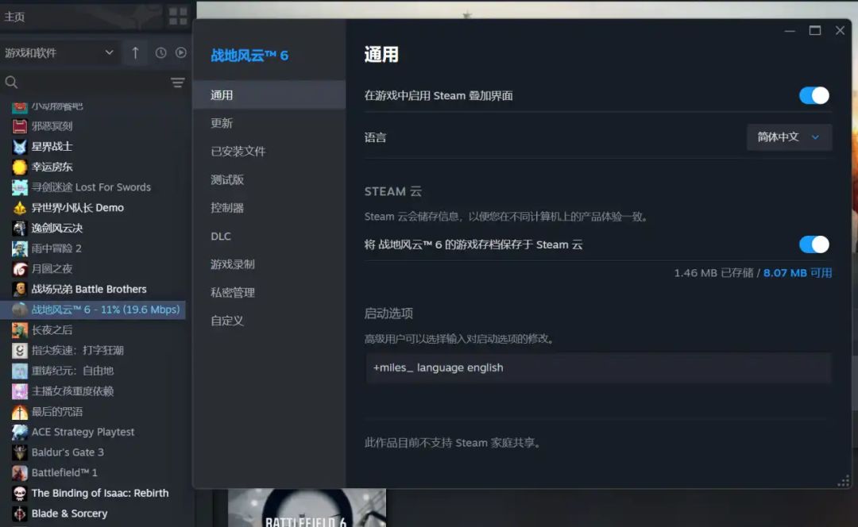Click the recent activity clock icon

click(160, 52)
